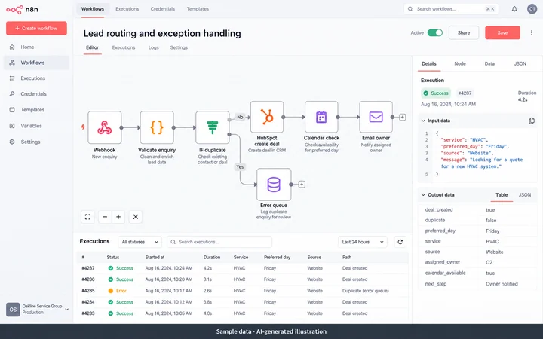The width and height of the screenshot is (543, 339).
Task: Open Workflows in the sidebar
Action: click(x=36, y=63)
